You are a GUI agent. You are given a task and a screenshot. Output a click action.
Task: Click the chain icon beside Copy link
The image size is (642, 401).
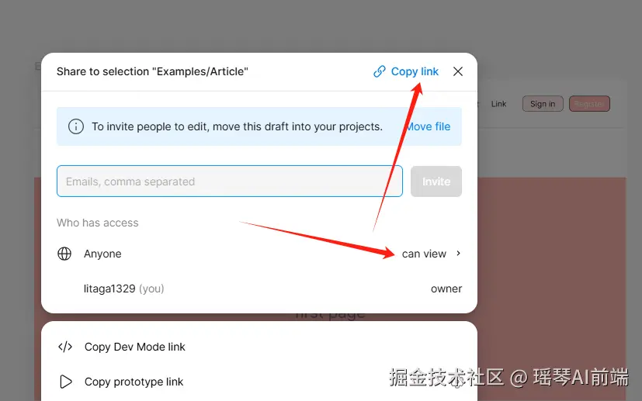[x=380, y=71]
